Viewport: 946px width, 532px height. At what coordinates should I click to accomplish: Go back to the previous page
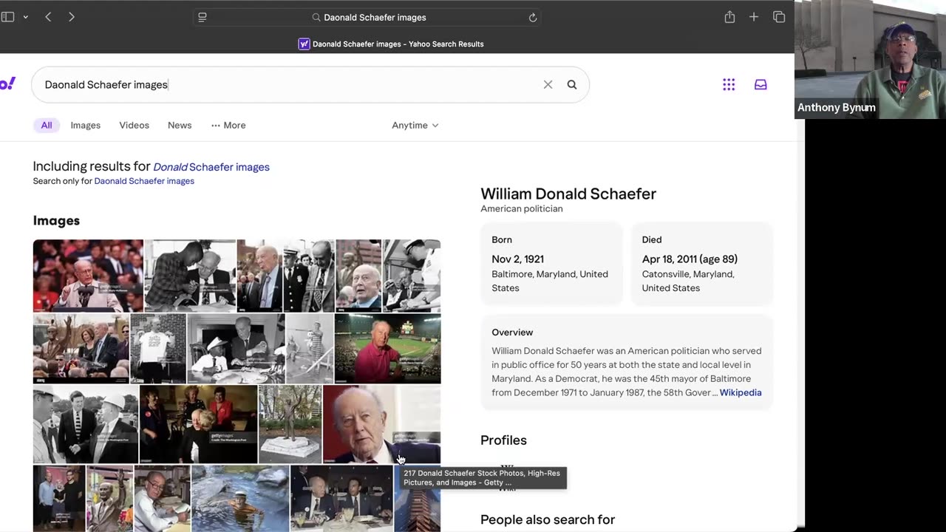tap(48, 17)
